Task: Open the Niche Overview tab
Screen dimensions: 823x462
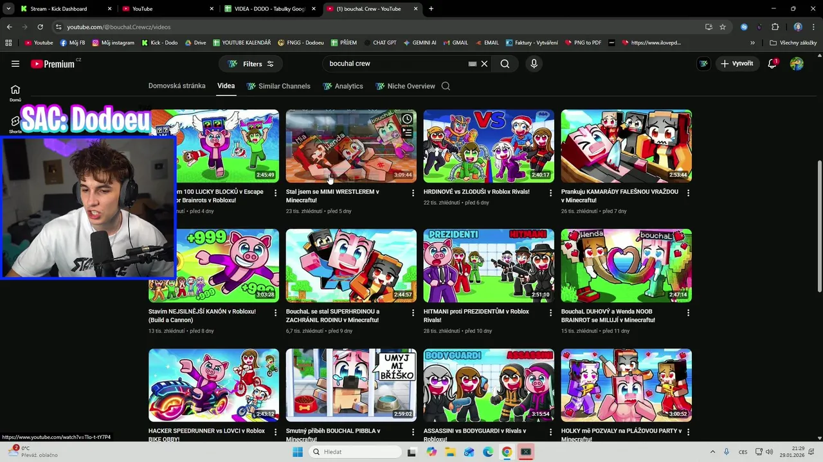Action: coord(405,86)
